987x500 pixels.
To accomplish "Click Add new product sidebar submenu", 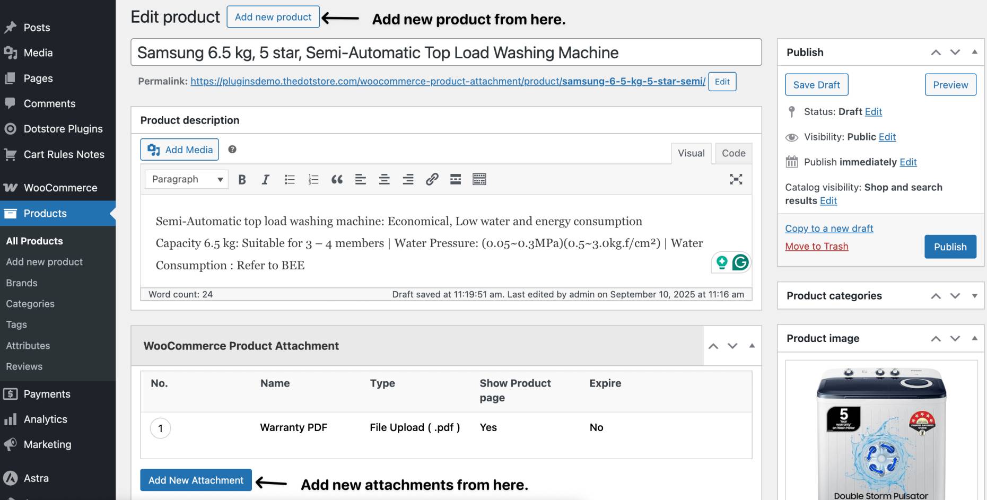I will 45,262.
